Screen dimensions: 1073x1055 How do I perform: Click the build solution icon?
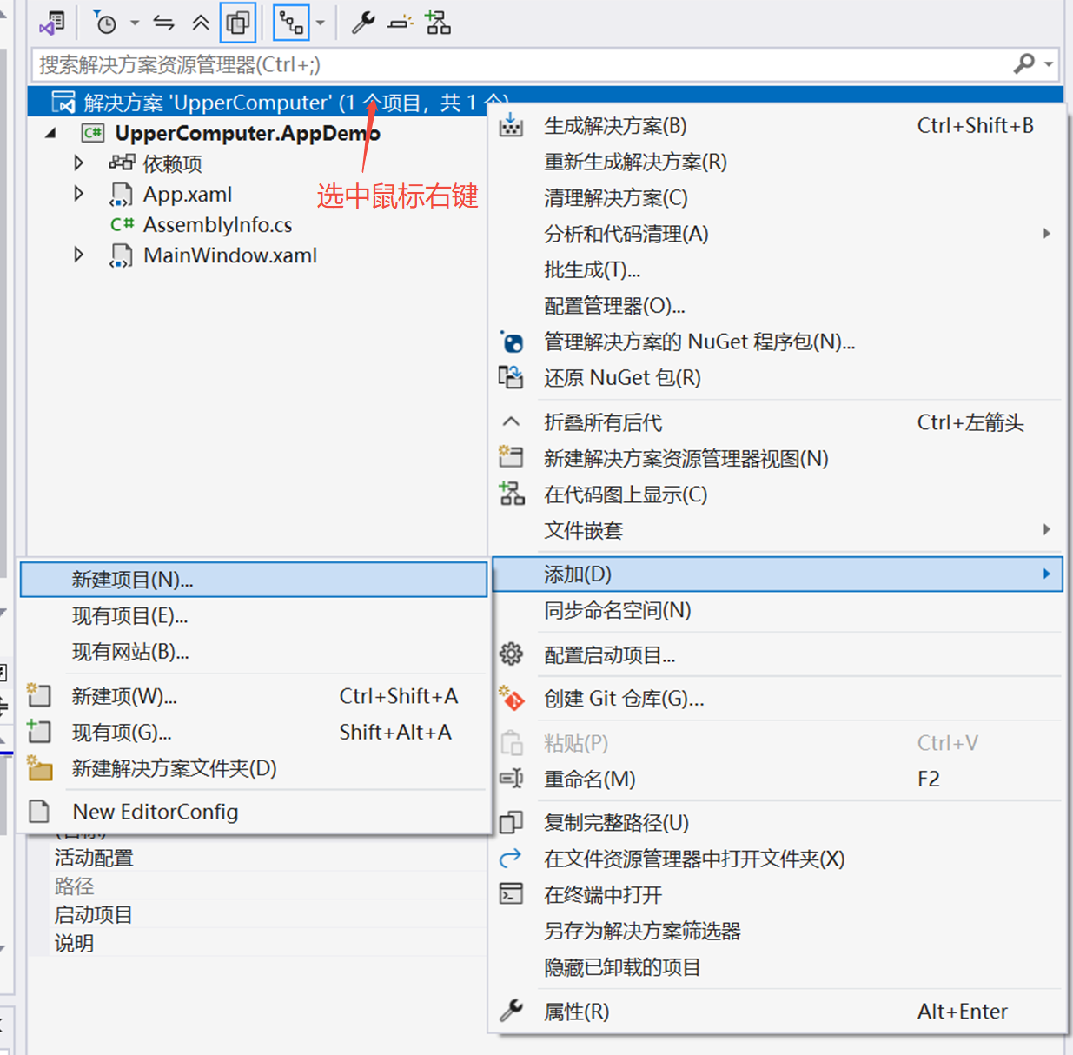click(x=511, y=126)
